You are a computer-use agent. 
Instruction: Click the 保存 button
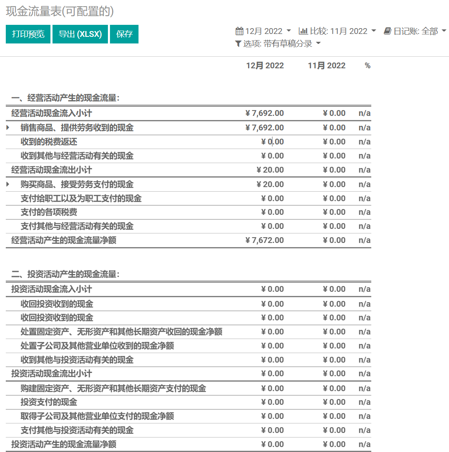pos(124,34)
